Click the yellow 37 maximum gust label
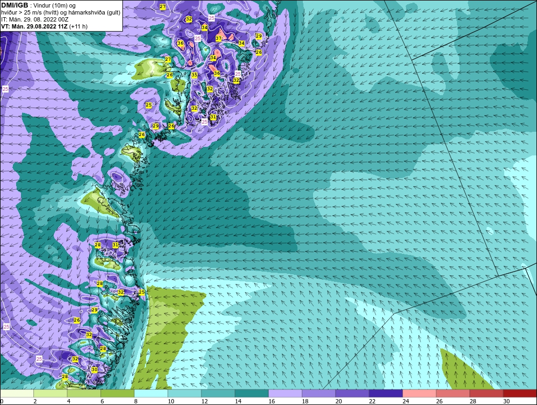537x405 pixels. (x=219, y=38)
